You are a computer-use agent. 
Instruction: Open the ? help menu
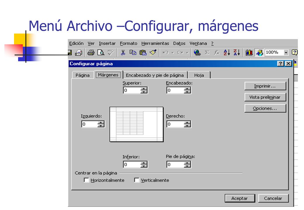(212, 43)
